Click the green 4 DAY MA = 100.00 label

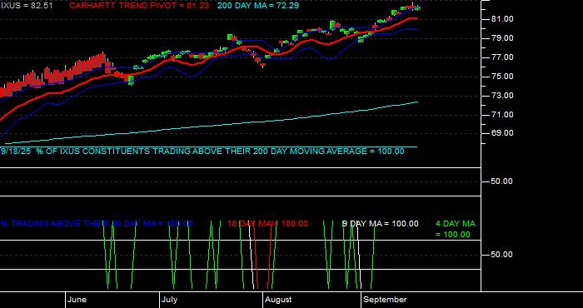pos(455,229)
